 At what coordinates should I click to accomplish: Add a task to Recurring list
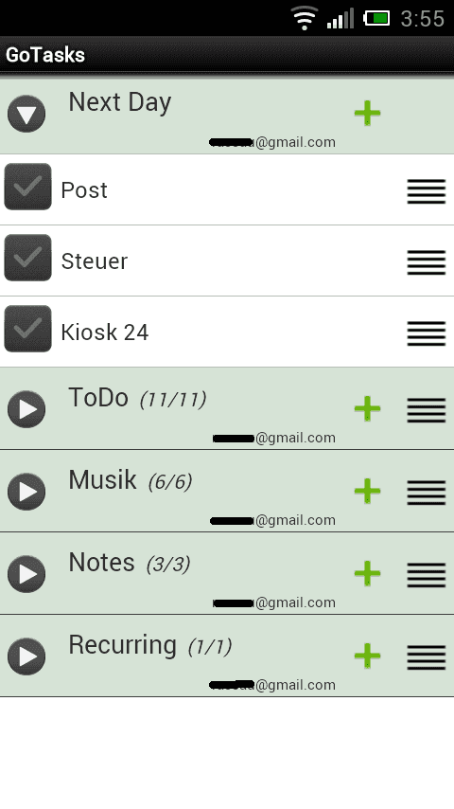click(x=367, y=656)
